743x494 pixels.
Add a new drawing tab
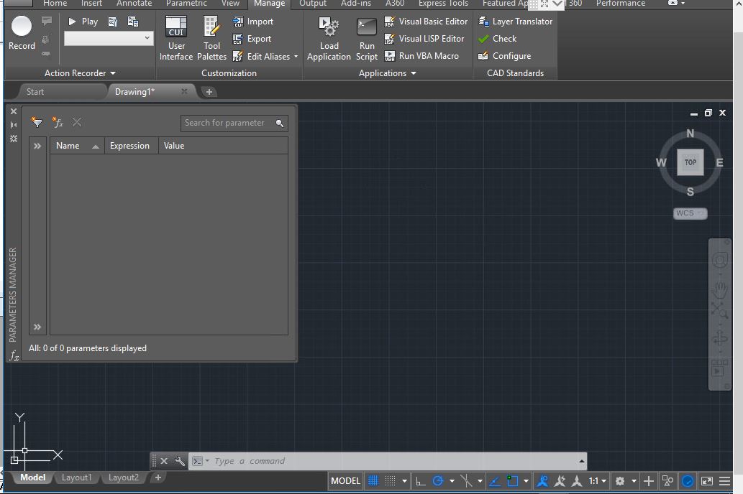[x=209, y=92]
